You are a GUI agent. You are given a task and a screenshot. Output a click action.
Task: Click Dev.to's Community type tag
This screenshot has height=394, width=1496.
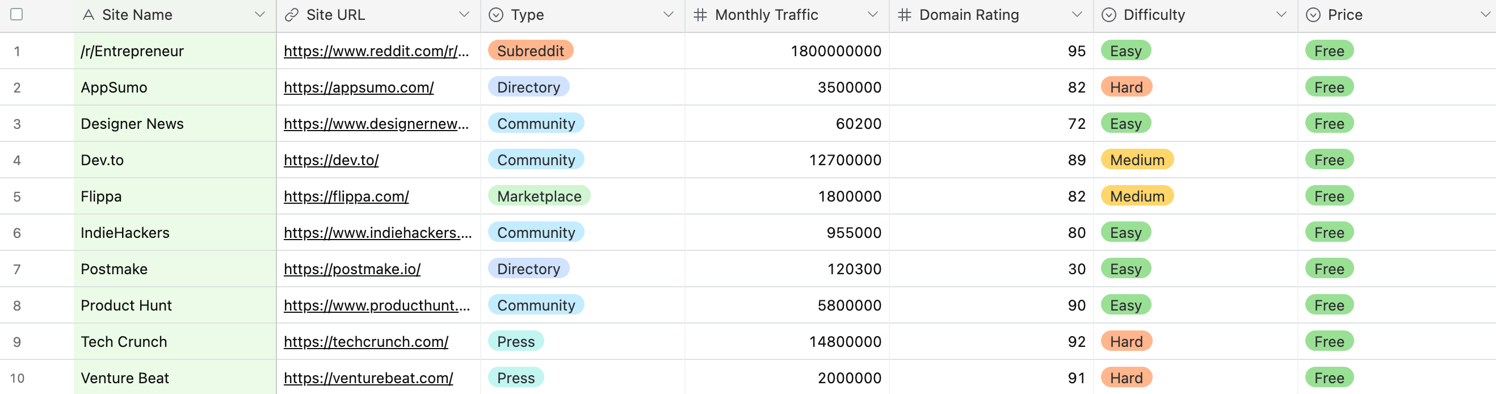[x=536, y=160]
